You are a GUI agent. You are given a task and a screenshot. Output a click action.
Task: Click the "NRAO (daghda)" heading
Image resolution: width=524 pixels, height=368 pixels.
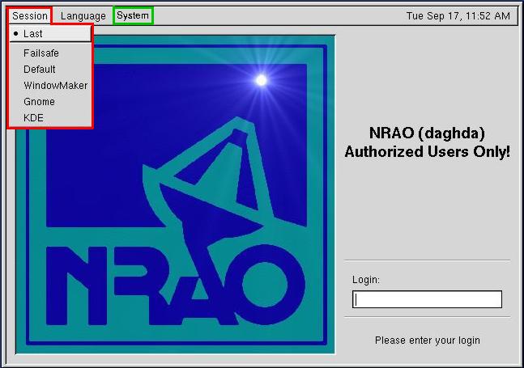tap(427, 133)
